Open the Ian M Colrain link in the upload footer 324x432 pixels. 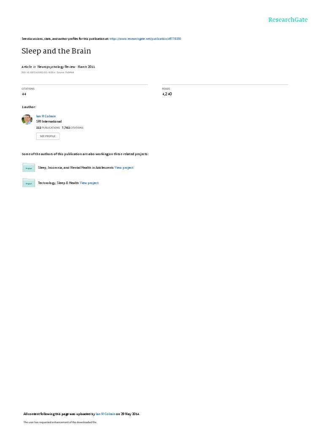[105, 414]
